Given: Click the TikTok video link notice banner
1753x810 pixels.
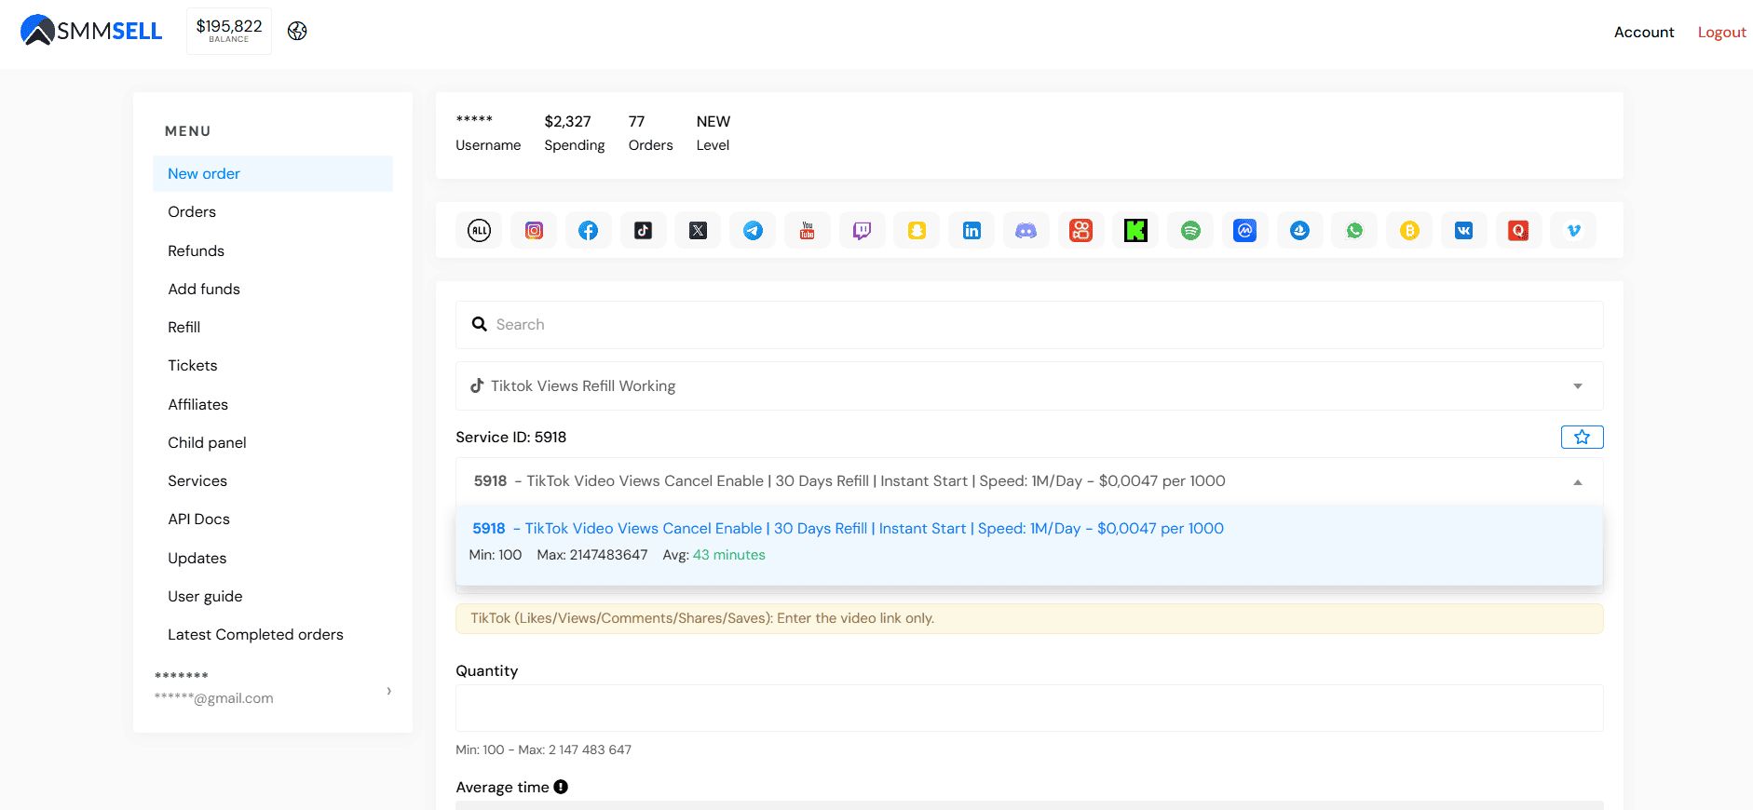Looking at the screenshot, I should tap(1029, 618).
